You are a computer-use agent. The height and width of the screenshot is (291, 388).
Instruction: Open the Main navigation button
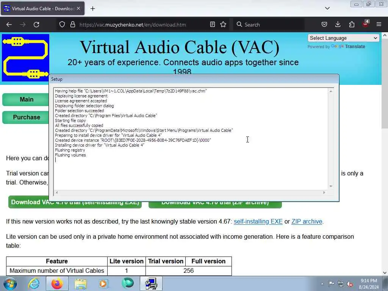tap(25, 100)
